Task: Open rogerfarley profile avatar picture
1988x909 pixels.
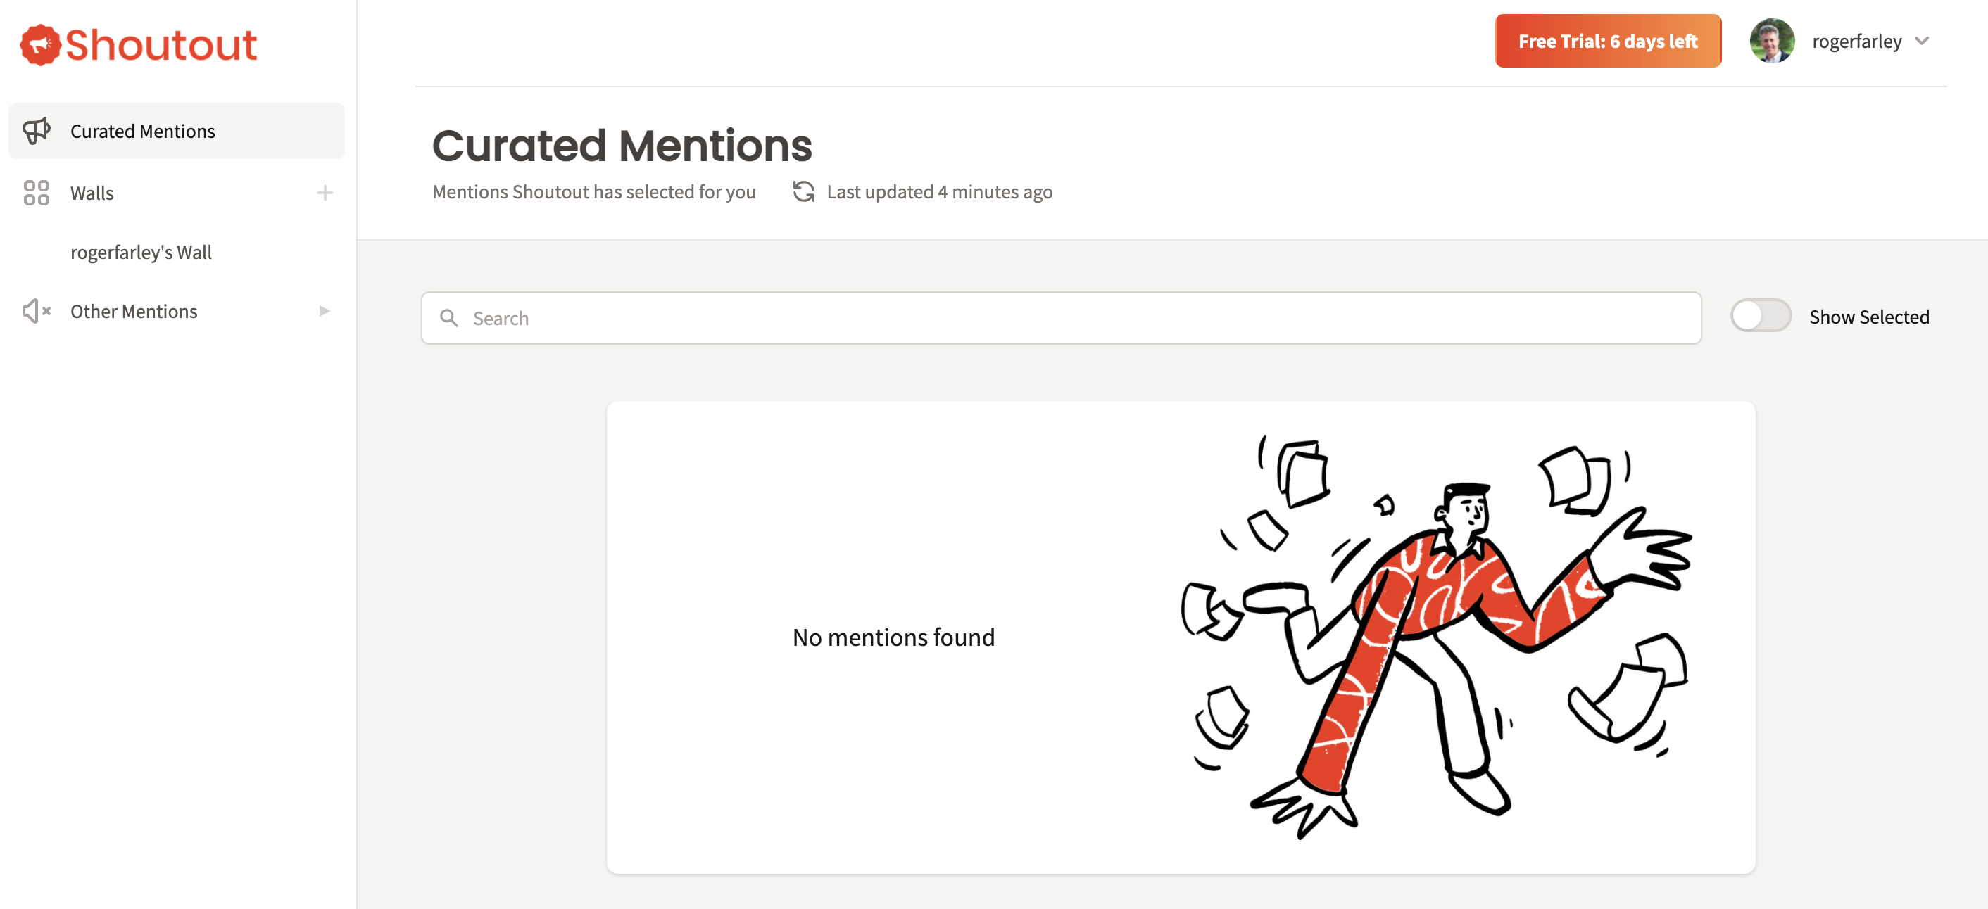Action: point(1772,41)
